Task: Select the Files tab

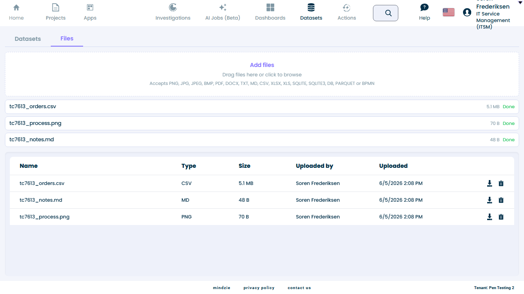Action: click(x=67, y=38)
